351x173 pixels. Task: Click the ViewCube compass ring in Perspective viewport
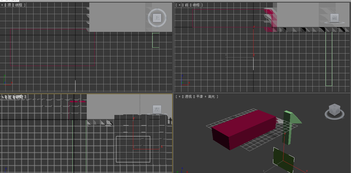[x=334, y=116]
